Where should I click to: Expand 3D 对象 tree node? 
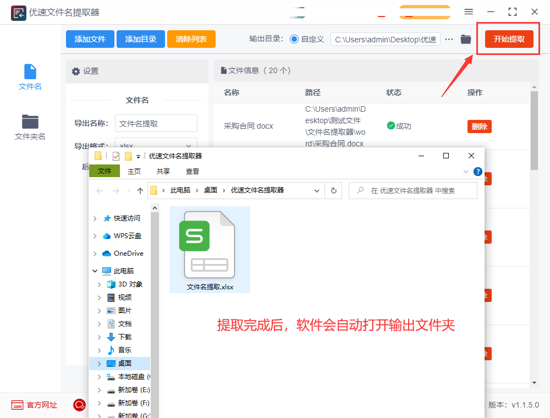[99, 284]
